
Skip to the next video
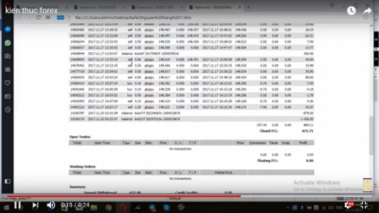click(x=35, y=205)
